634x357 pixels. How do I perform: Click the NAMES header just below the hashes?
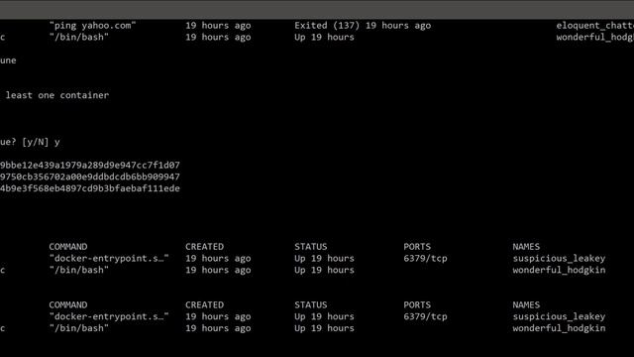coord(526,247)
